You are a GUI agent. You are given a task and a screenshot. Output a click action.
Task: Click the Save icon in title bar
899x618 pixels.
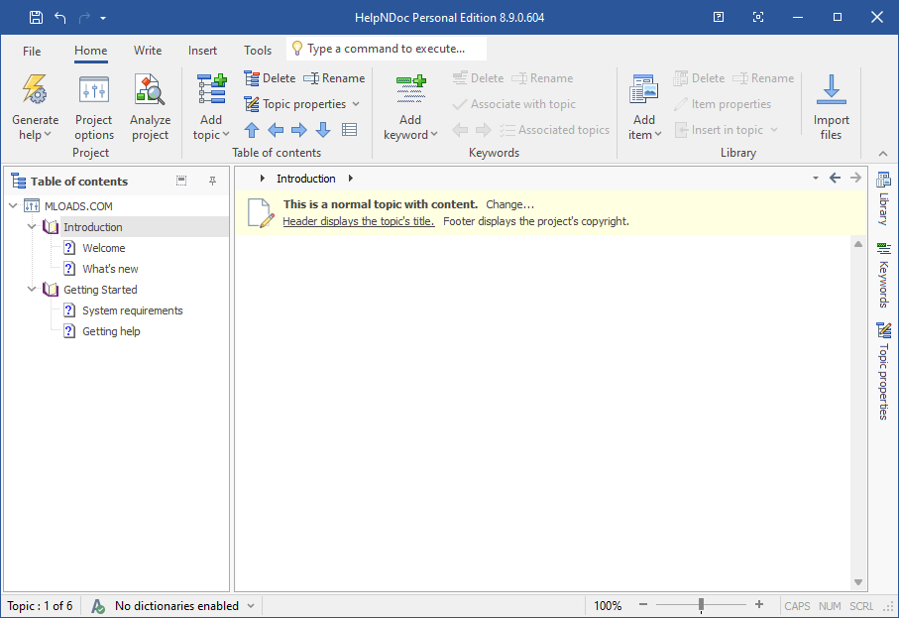click(x=36, y=17)
